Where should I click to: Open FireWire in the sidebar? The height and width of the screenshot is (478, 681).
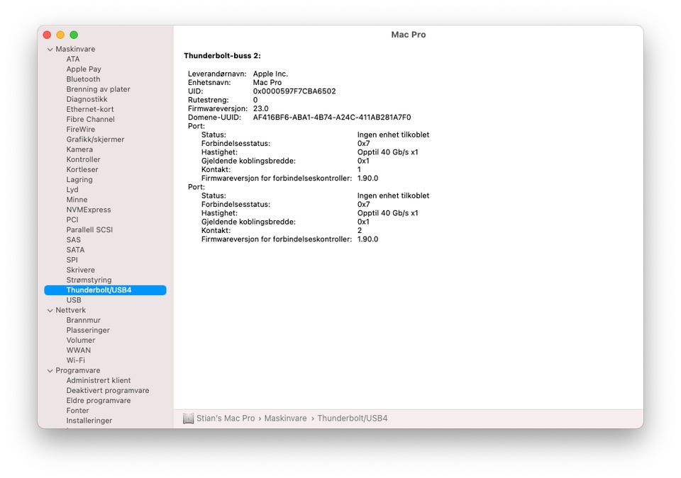(x=80, y=130)
